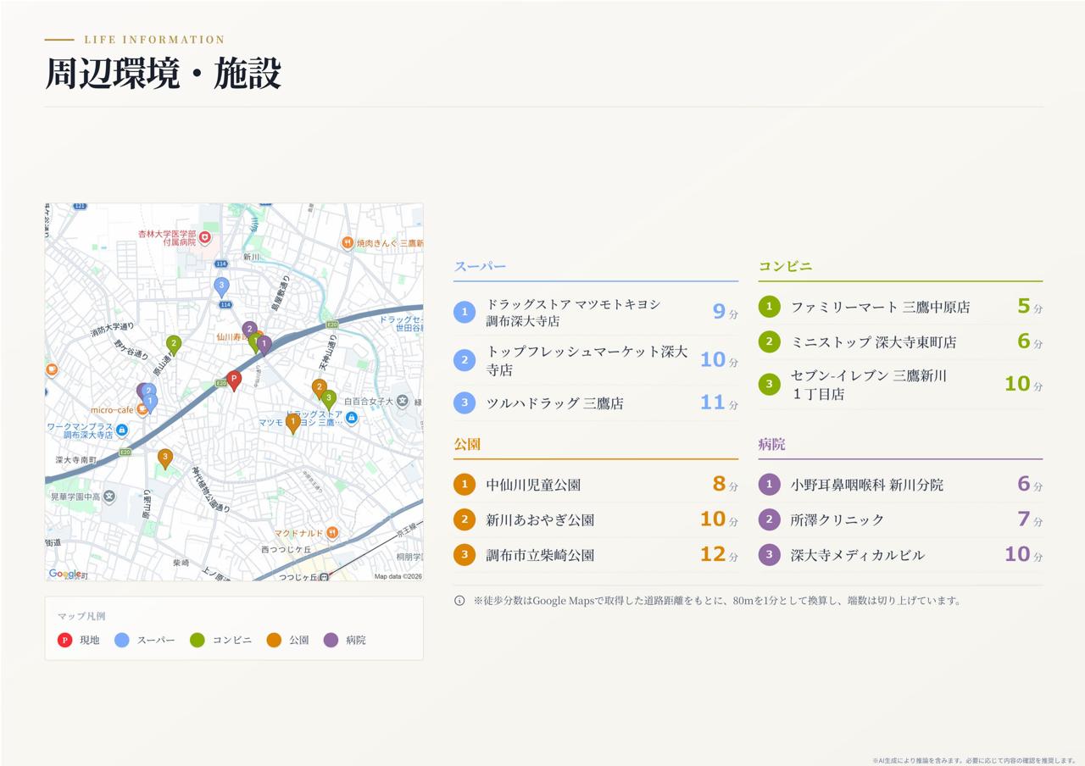The width and height of the screenshot is (1085, 766).
Task: Click the 調布市立柴崎公園 list entry
Action: [x=596, y=555]
